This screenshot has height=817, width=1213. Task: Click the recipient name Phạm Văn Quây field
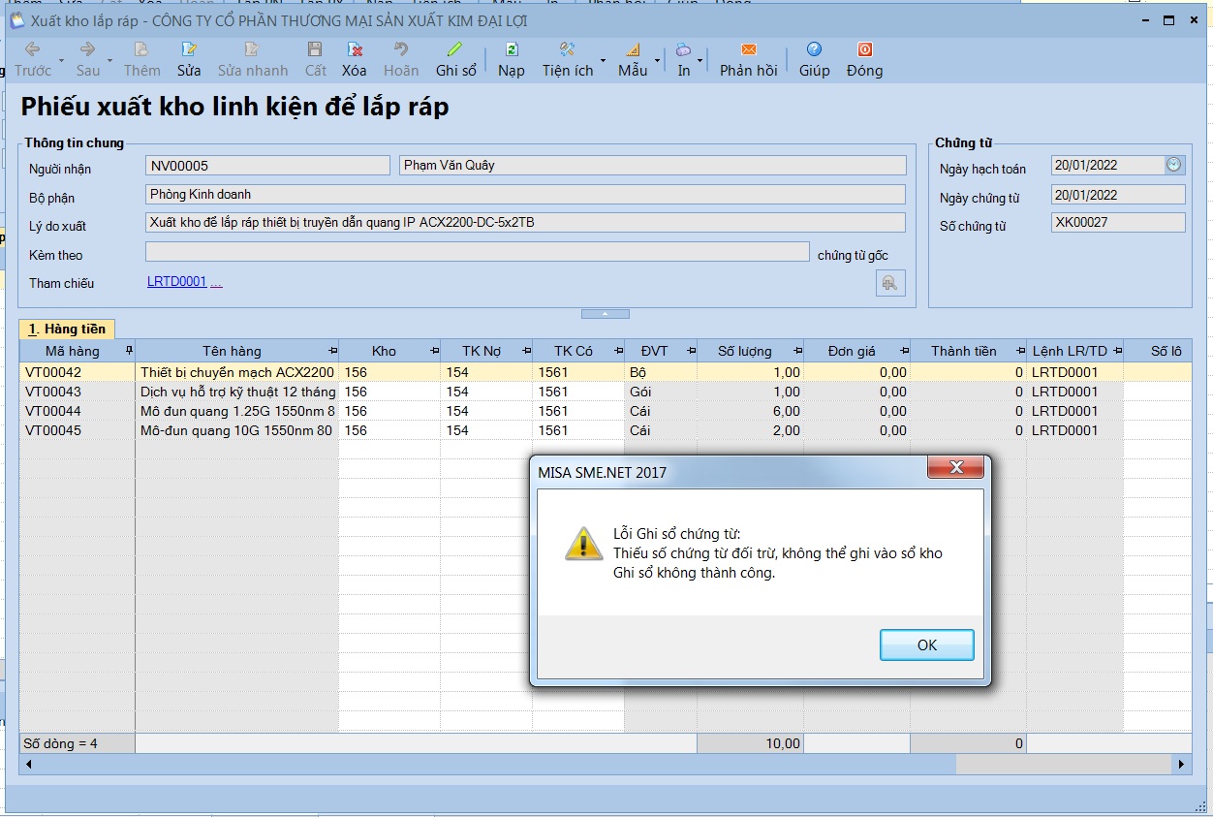pos(653,166)
